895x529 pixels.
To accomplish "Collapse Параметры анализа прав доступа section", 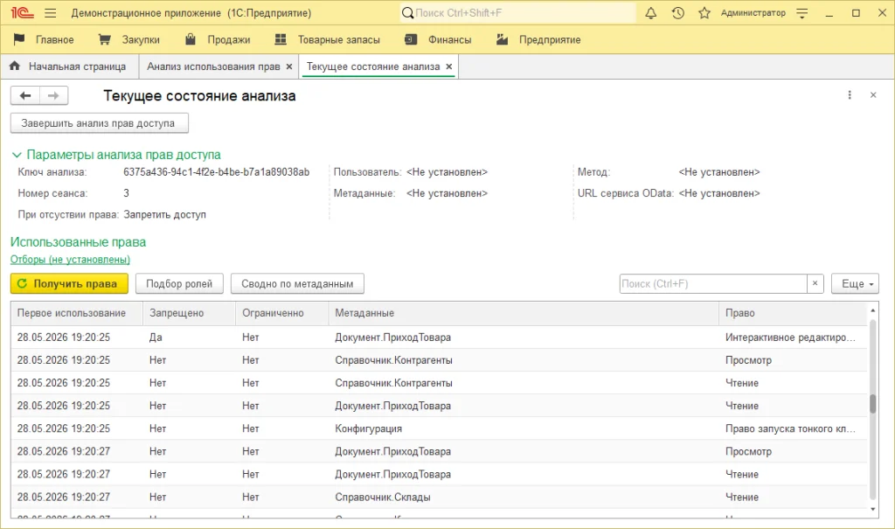I will pyautogui.click(x=17, y=155).
